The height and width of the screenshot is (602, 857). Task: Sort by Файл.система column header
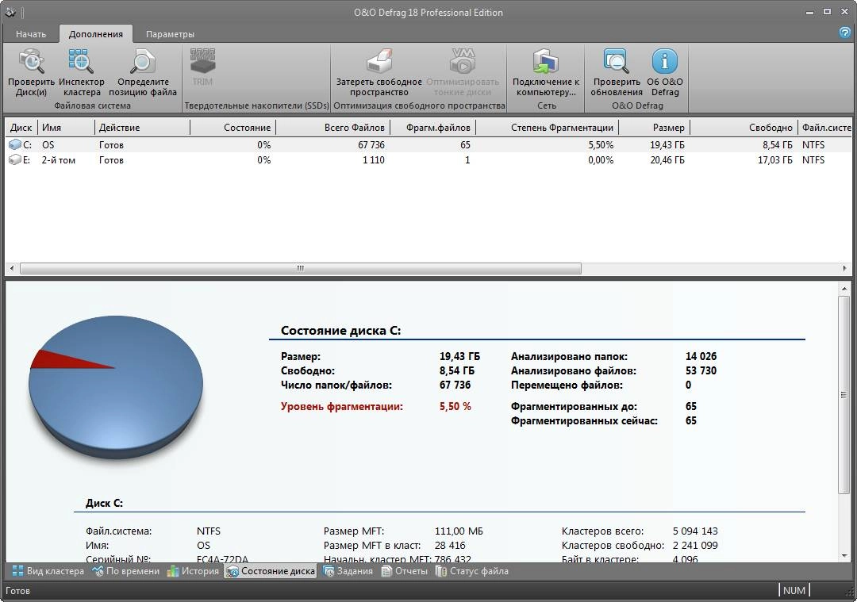point(826,127)
